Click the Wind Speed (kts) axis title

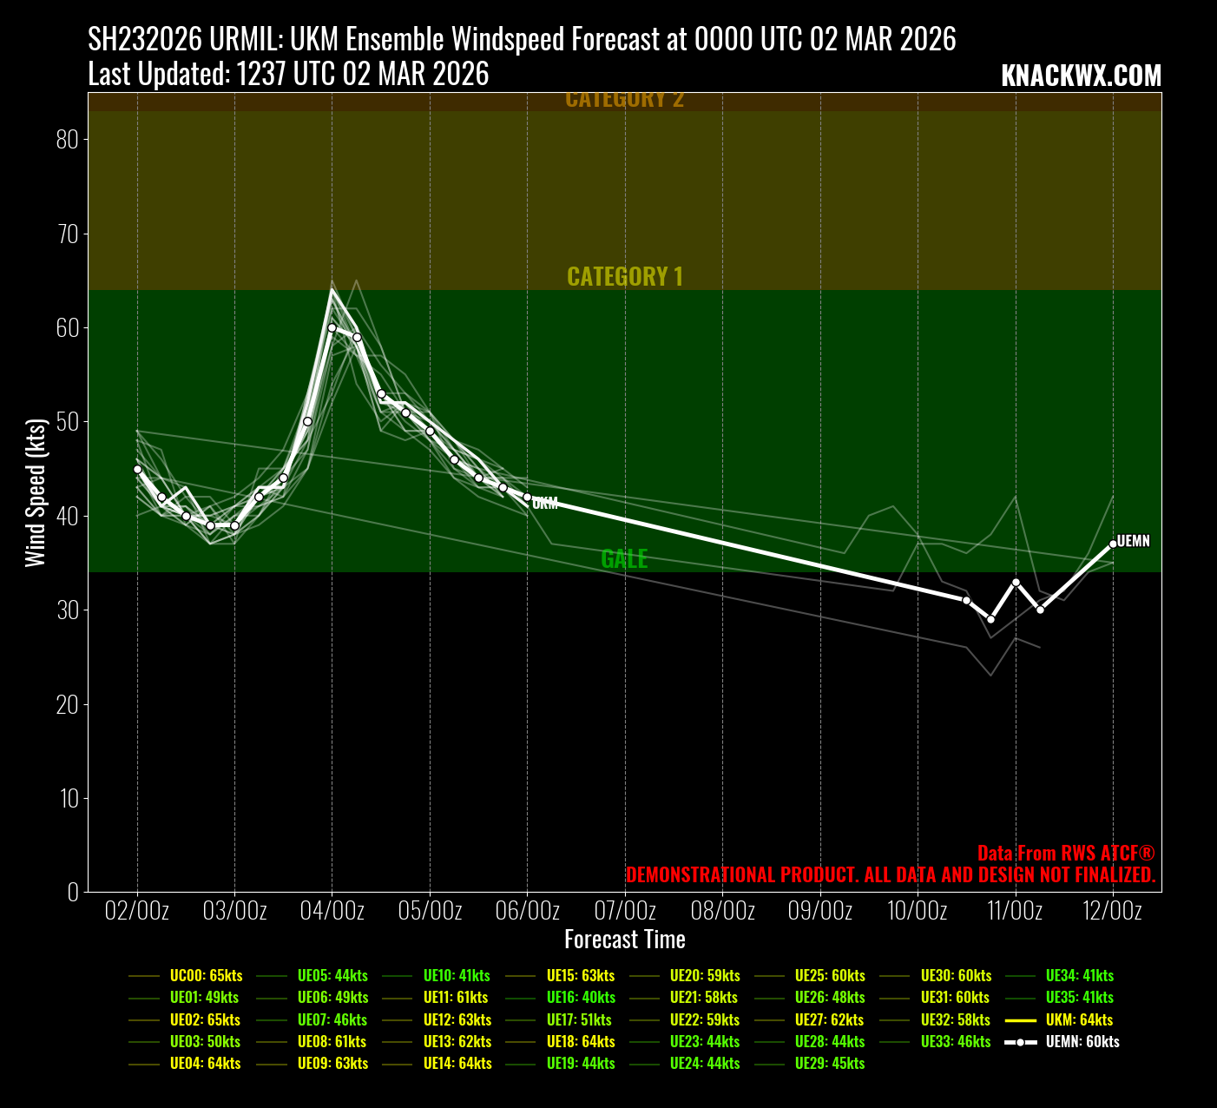(35, 492)
